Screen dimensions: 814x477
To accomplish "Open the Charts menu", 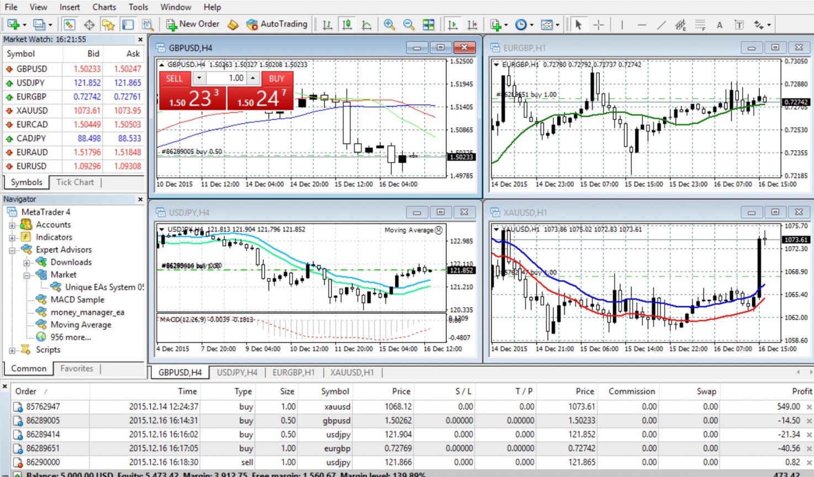I will 104,7.
